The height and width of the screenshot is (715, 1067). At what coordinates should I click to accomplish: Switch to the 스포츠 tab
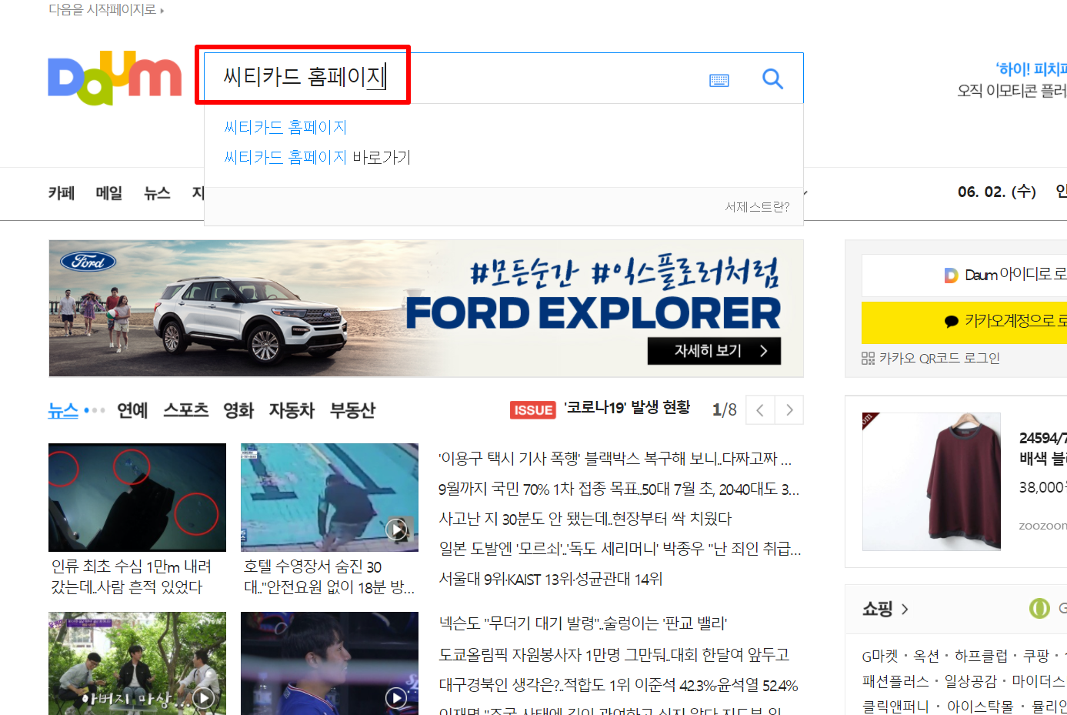tap(185, 410)
